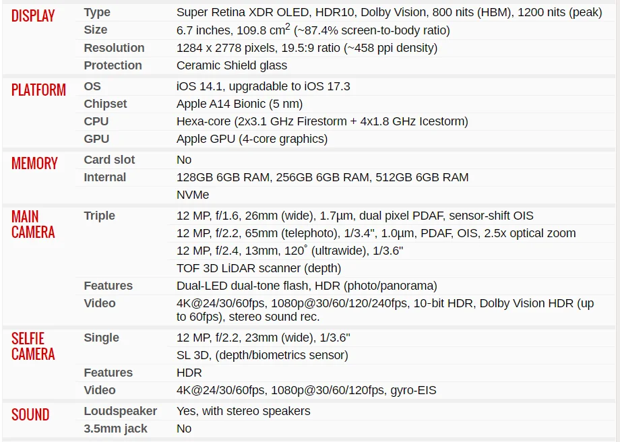The image size is (620, 442).
Task: Click the display Type label
Action: [97, 12]
